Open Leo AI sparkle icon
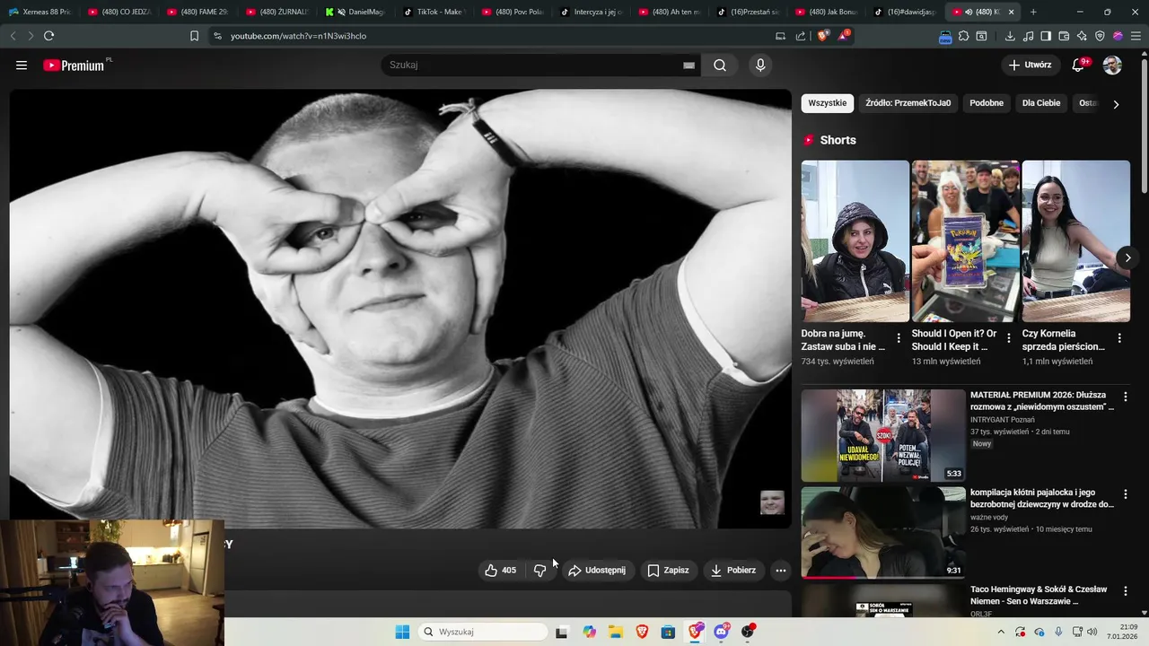Image resolution: width=1149 pixels, height=646 pixels. 1082,36
